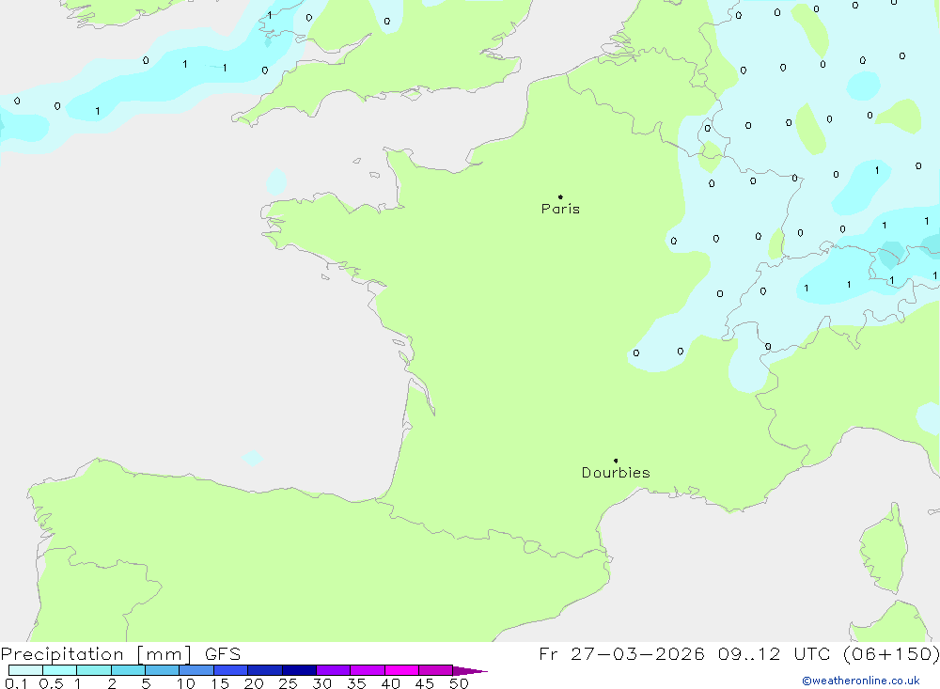Pick the 15–20 mm legend swatch
Image resolution: width=940 pixels, height=689 pixels.
click(230, 670)
